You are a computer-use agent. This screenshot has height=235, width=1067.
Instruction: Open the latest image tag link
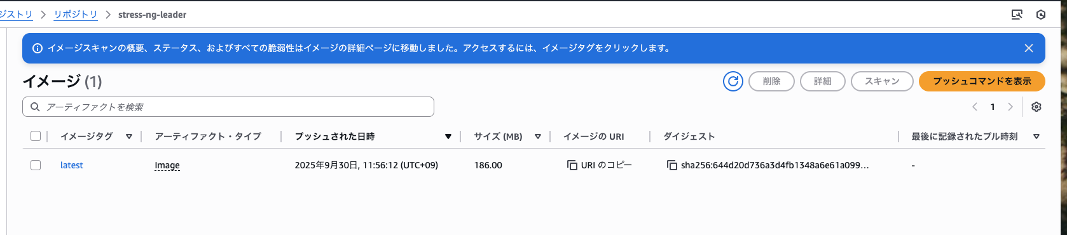72,165
